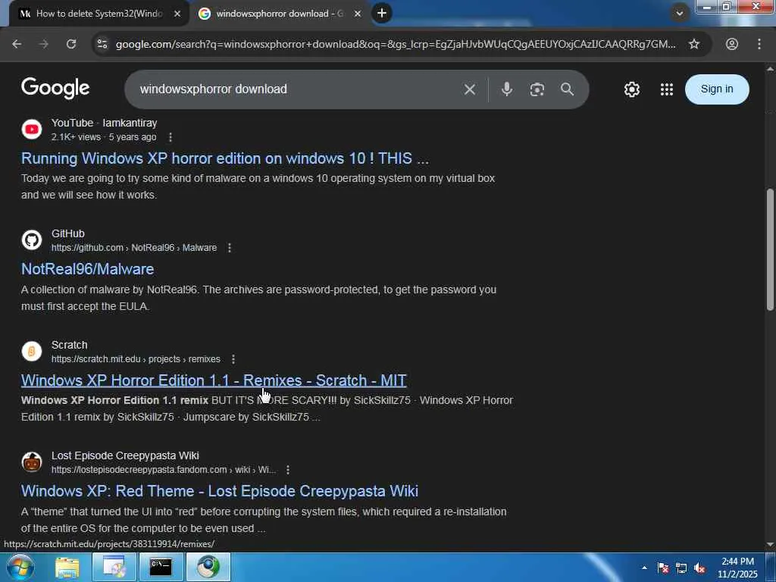Click the scratch.mit.edu projects remixes URL
776x582 pixels.
click(136, 358)
